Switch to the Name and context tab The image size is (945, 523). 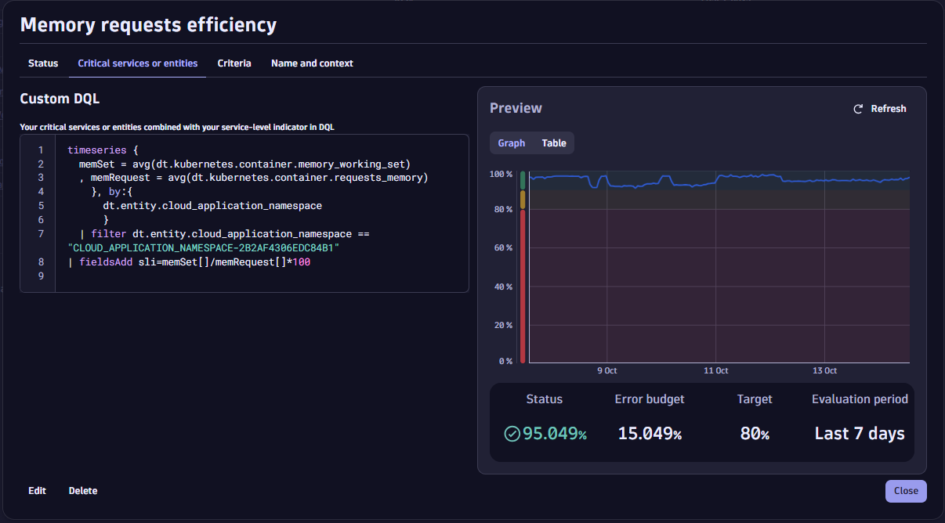click(312, 63)
